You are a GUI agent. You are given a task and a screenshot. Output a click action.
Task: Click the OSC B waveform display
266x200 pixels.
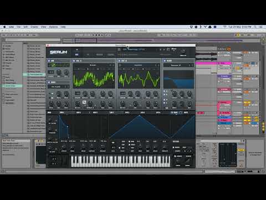click(139, 79)
